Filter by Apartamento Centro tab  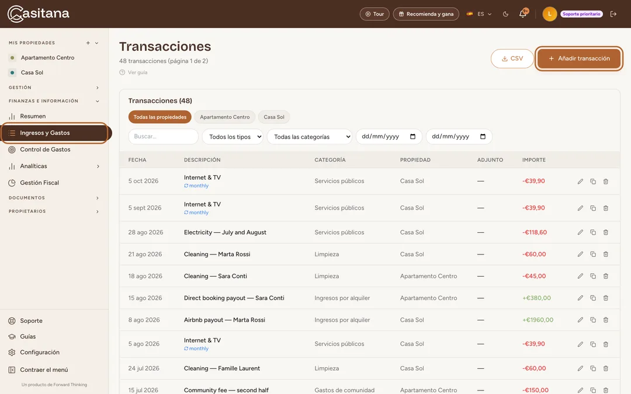(x=224, y=117)
